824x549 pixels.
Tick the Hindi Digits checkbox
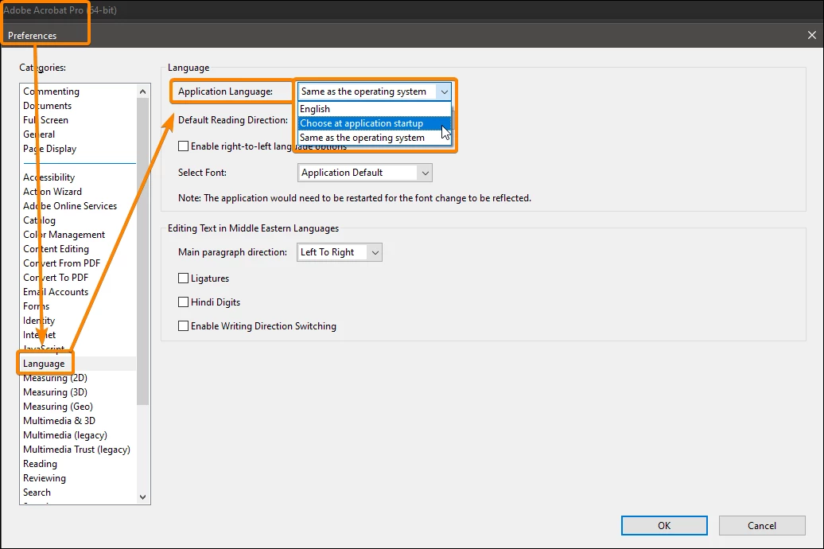184,302
